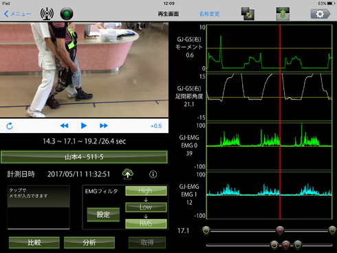The width and height of the screenshot is (337, 253).
Task: Tap the green status indicator light
Action: (67, 14)
